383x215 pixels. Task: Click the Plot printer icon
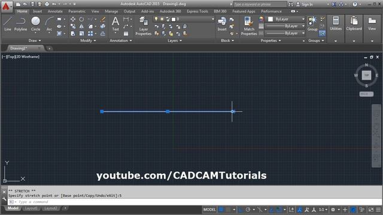point(47,4)
